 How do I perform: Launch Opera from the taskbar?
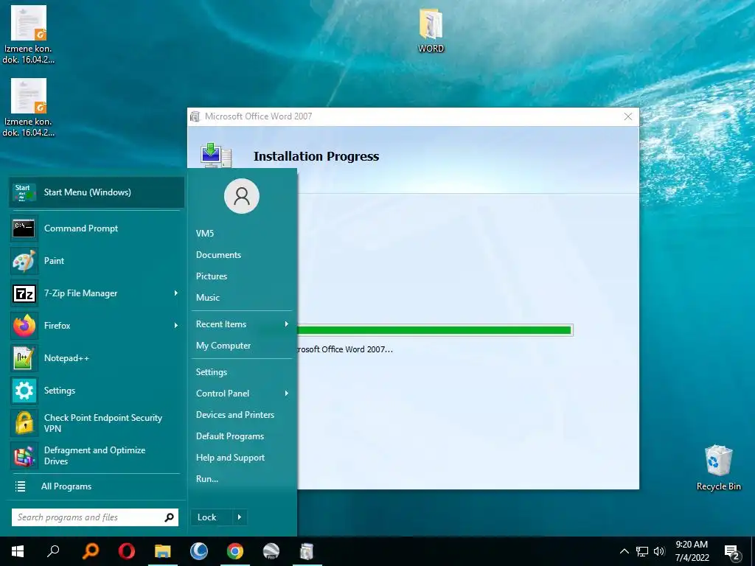tap(127, 551)
